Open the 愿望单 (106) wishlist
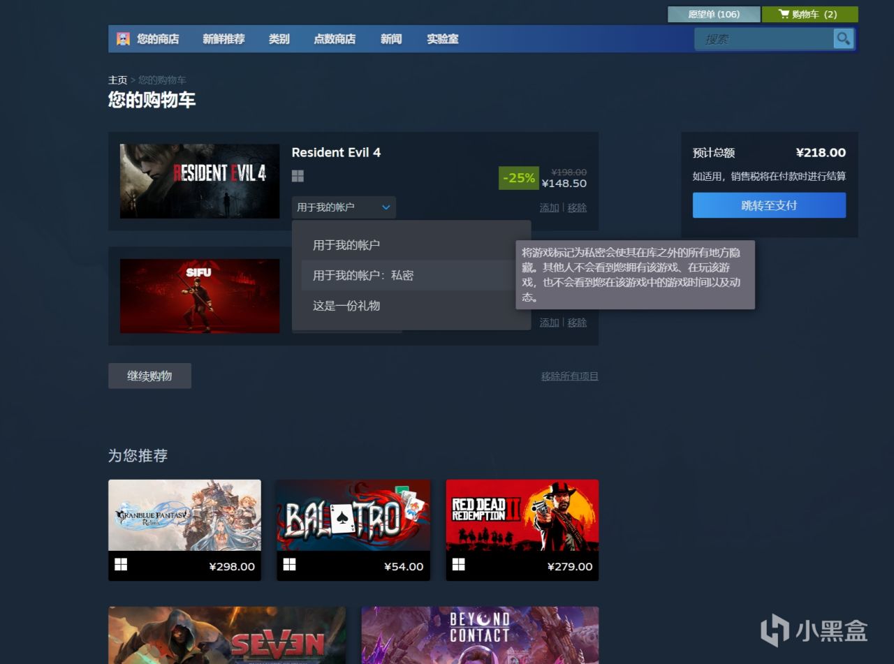The image size is (894, 664). pyautogui.click(x=714, y=14)
